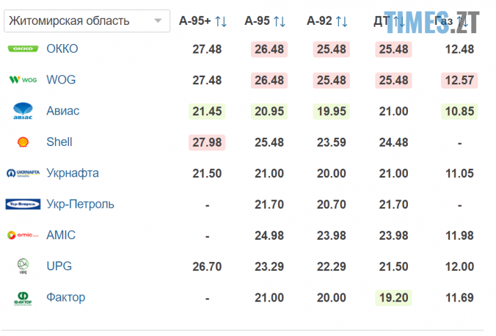Click the Фактор green logo icon
The height and width of the screenshot is (336, 496).
tap(23, 298)
